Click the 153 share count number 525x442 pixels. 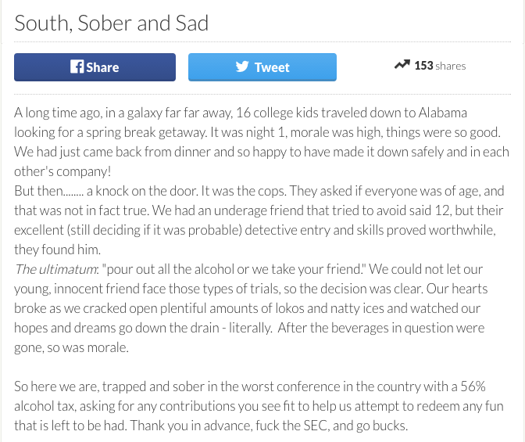(423, 66)
